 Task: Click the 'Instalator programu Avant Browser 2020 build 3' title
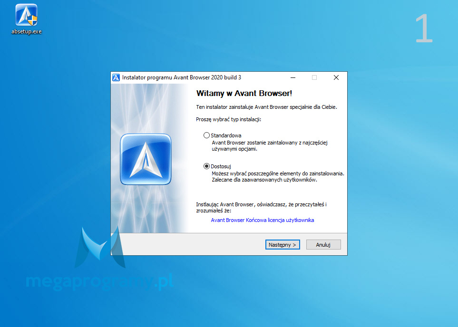pos(181,77)
